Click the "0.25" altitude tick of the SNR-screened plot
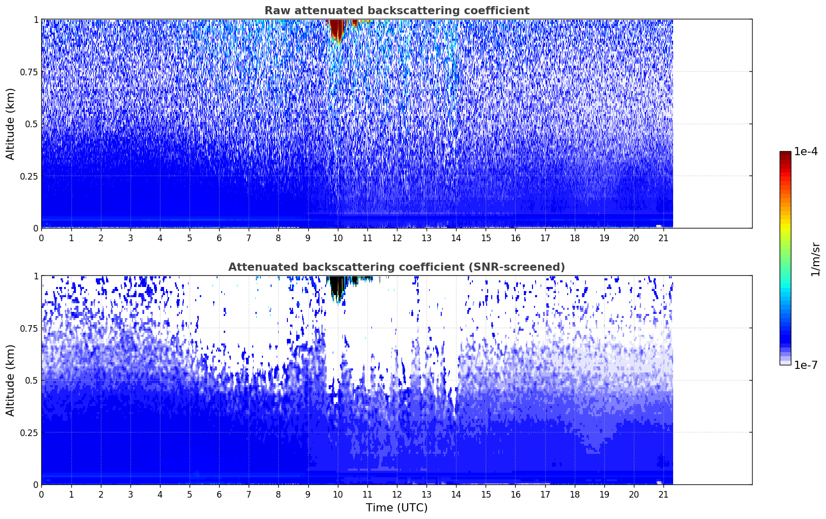 click(x=29, y=432)
